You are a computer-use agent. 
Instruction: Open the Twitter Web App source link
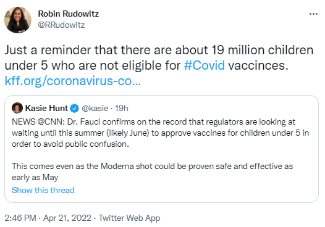129,218
